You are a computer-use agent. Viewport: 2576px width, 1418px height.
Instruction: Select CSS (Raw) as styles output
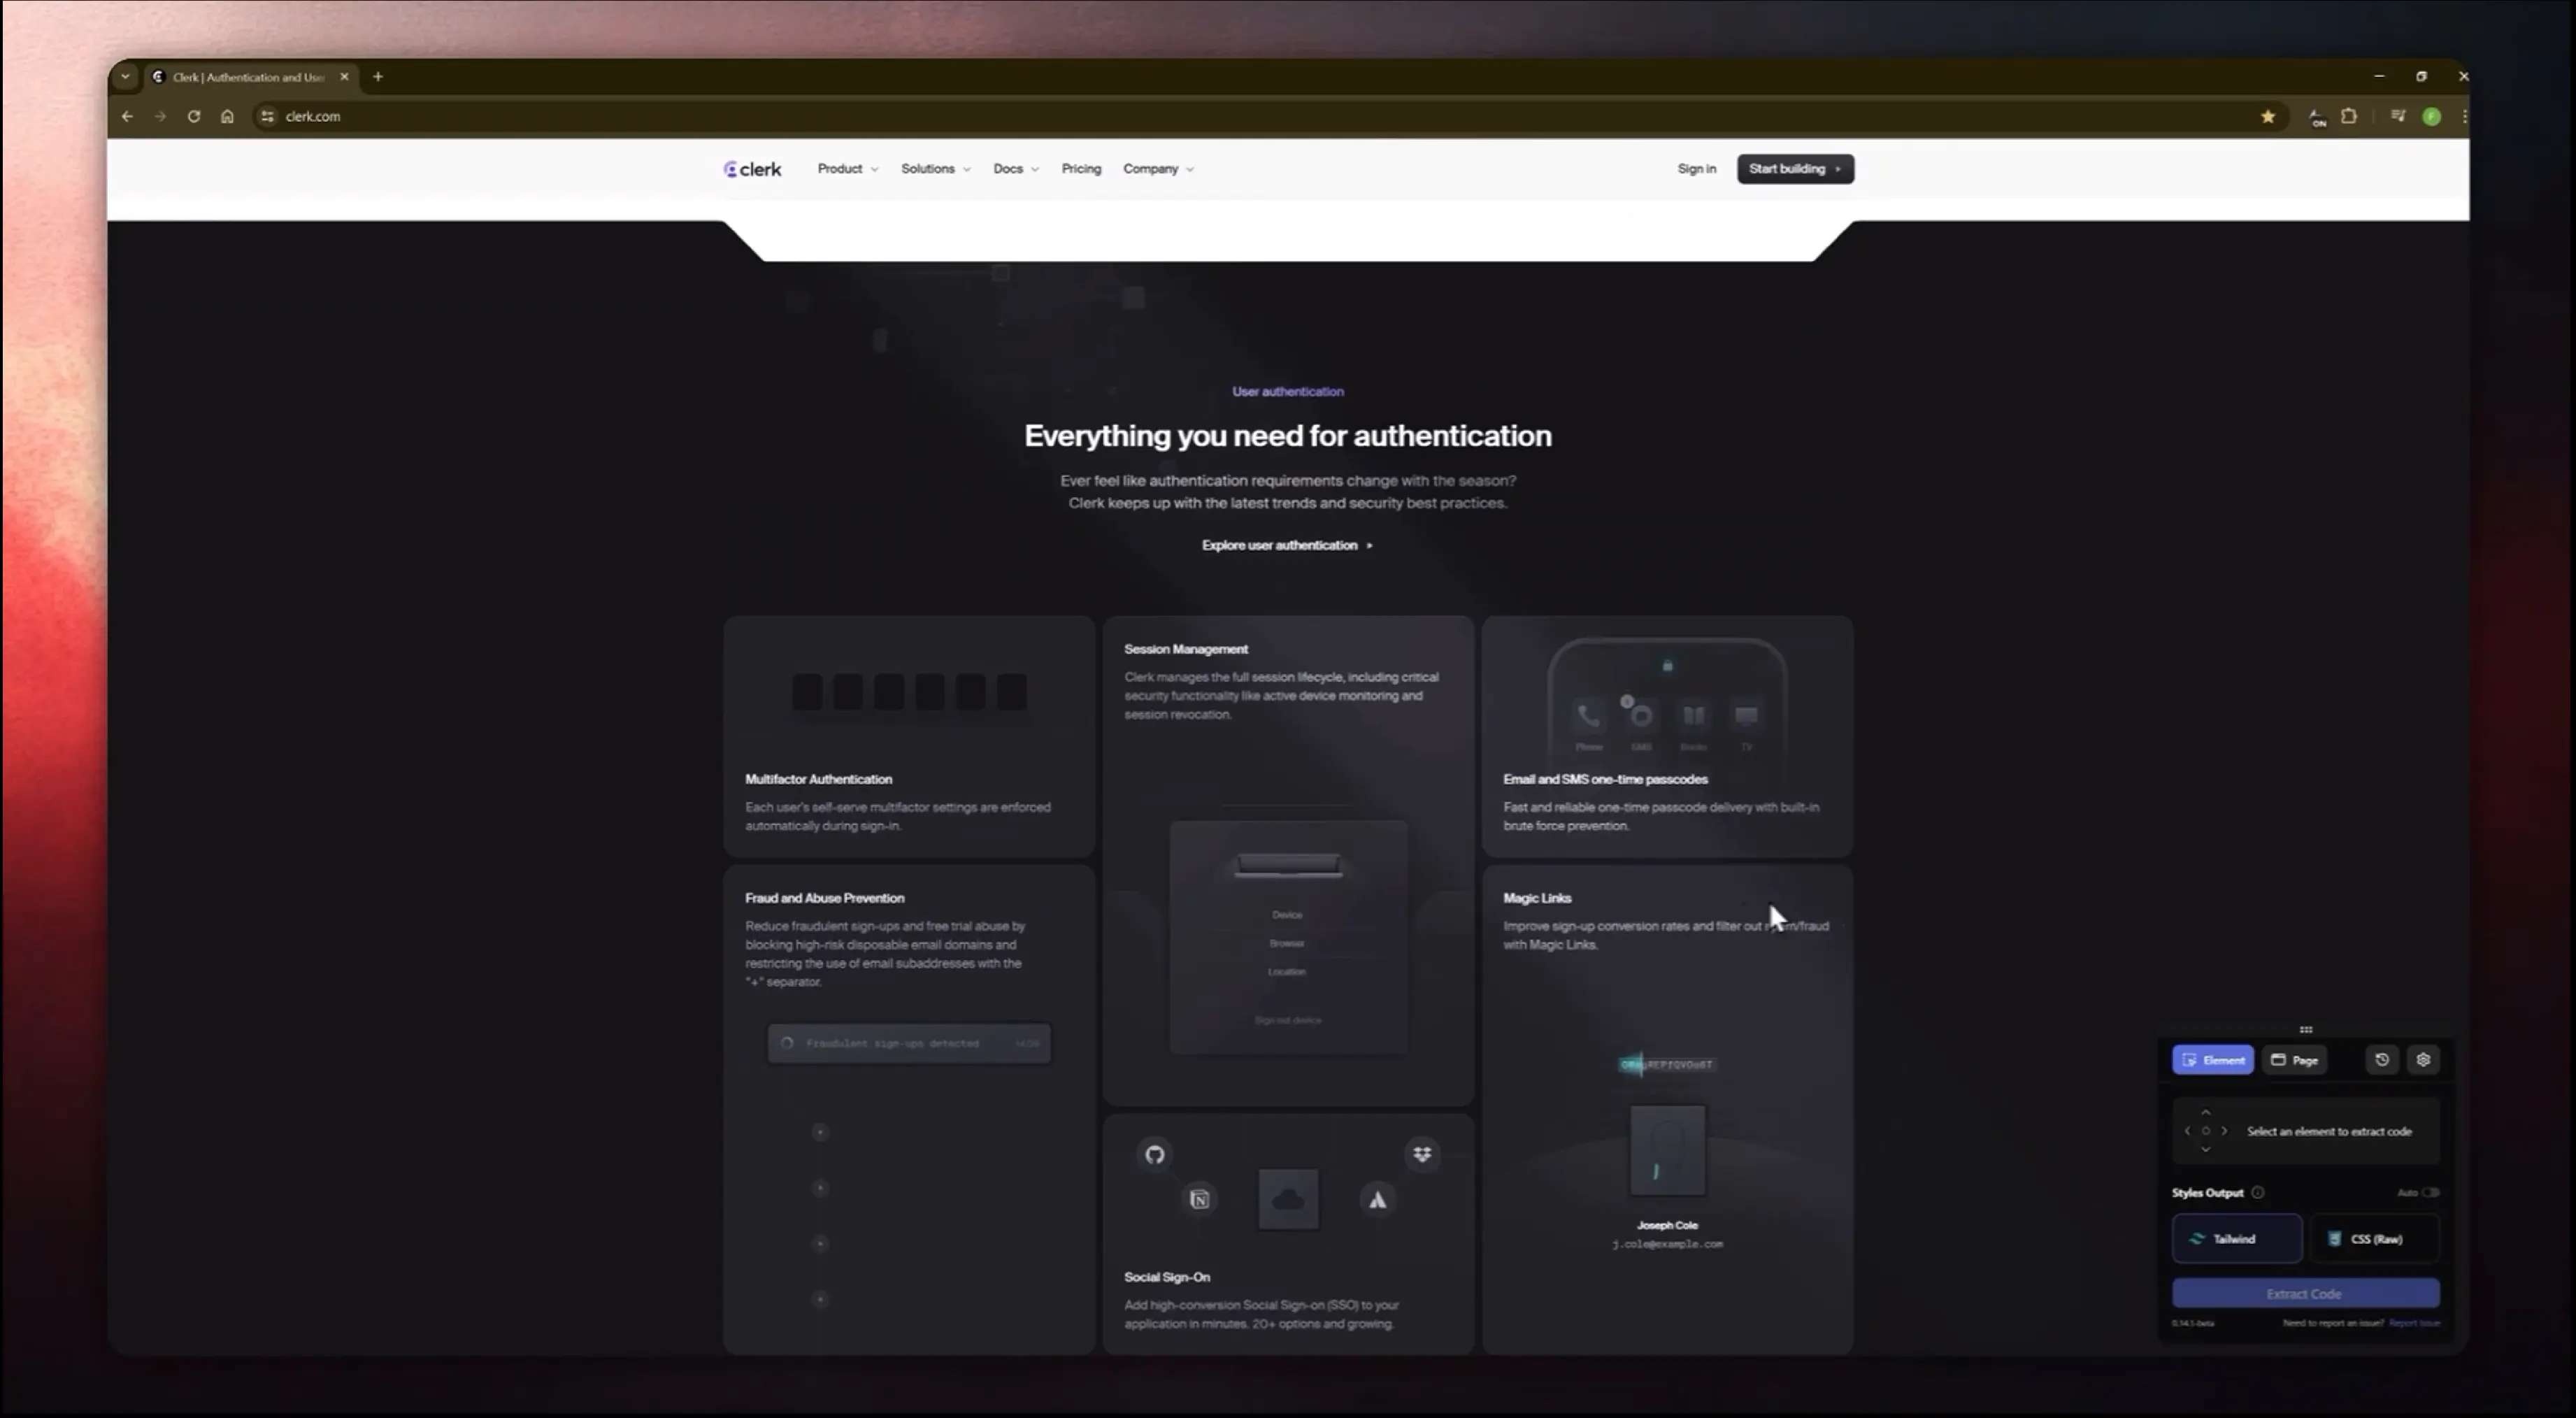click(2375, 1239)
